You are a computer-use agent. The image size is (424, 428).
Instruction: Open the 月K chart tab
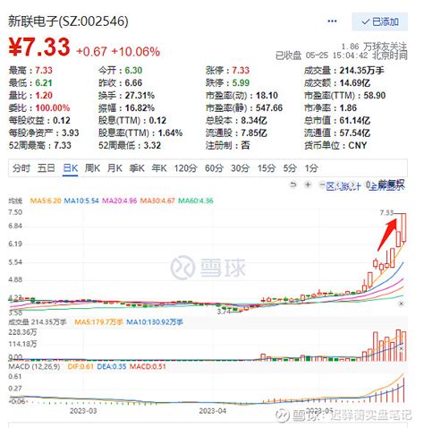coord(114,168)
